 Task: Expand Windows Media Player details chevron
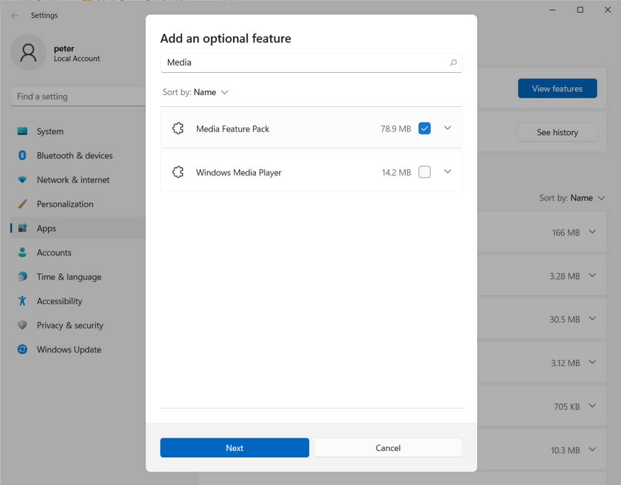tap(448, 172)
